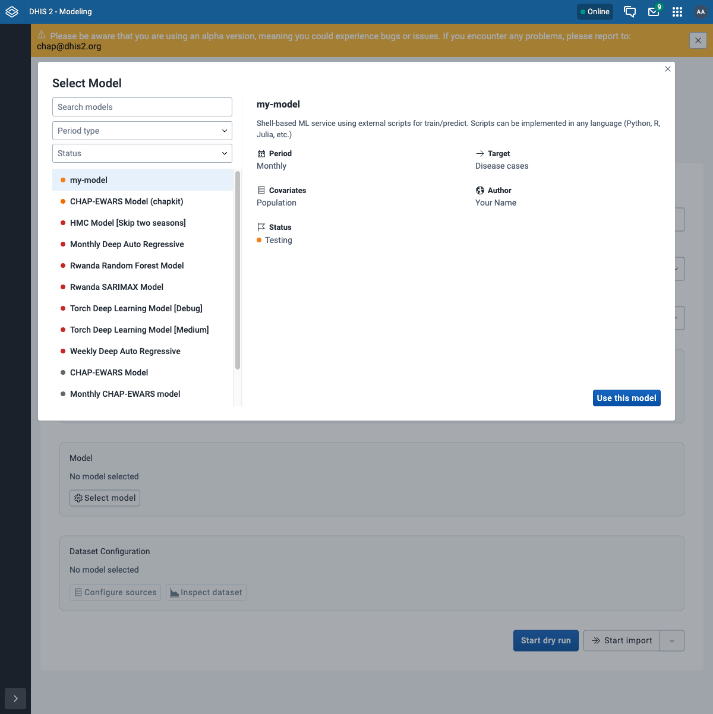The image size is (713, 714).
Task: Open the AA user profile avatar
Action: click(x=701, y=12)
